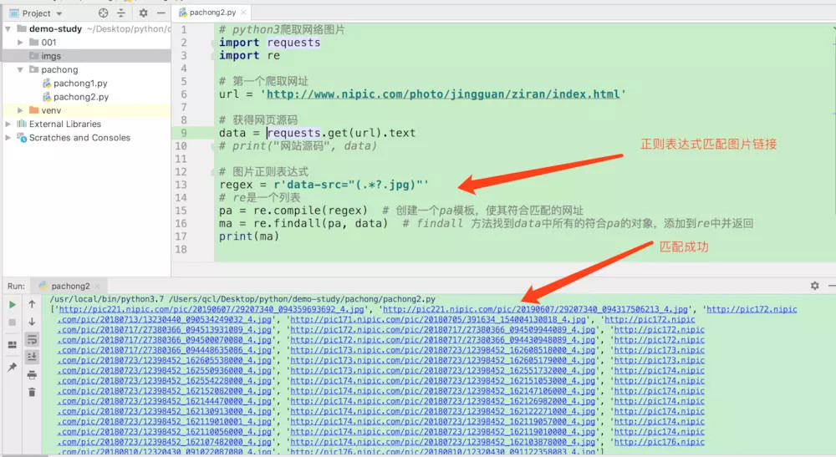Open Project panel gear options

pos(144,13)
